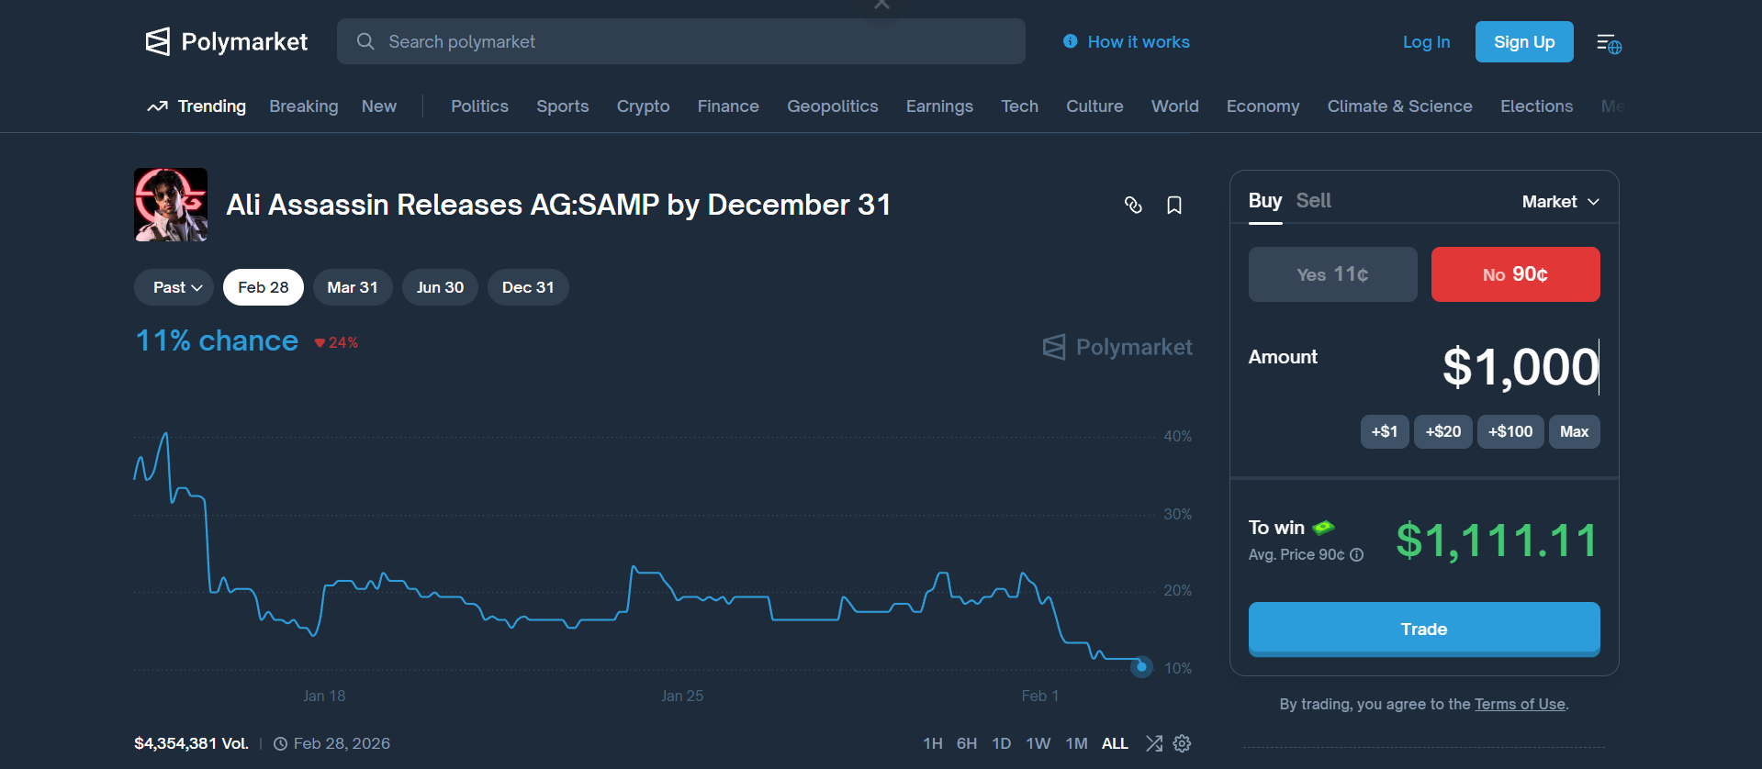Switch chart range to 1W

click(x=1038, y=743)
